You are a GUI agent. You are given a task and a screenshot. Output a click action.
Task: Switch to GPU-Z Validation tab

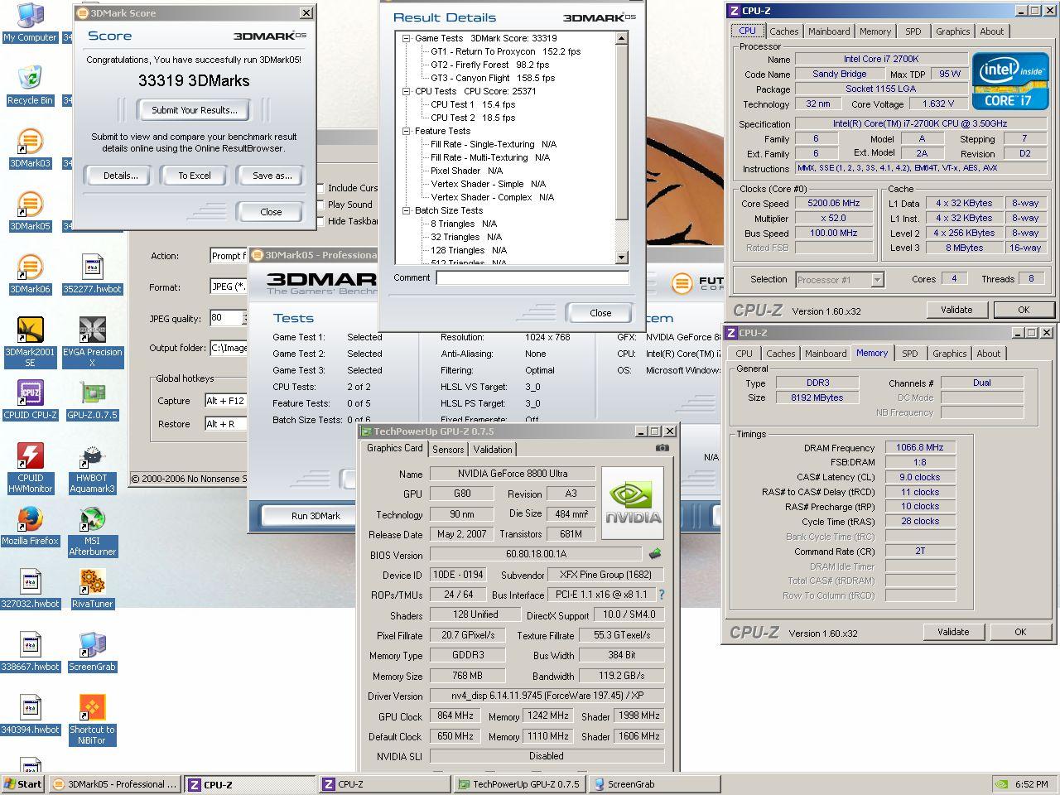(493, 450)
